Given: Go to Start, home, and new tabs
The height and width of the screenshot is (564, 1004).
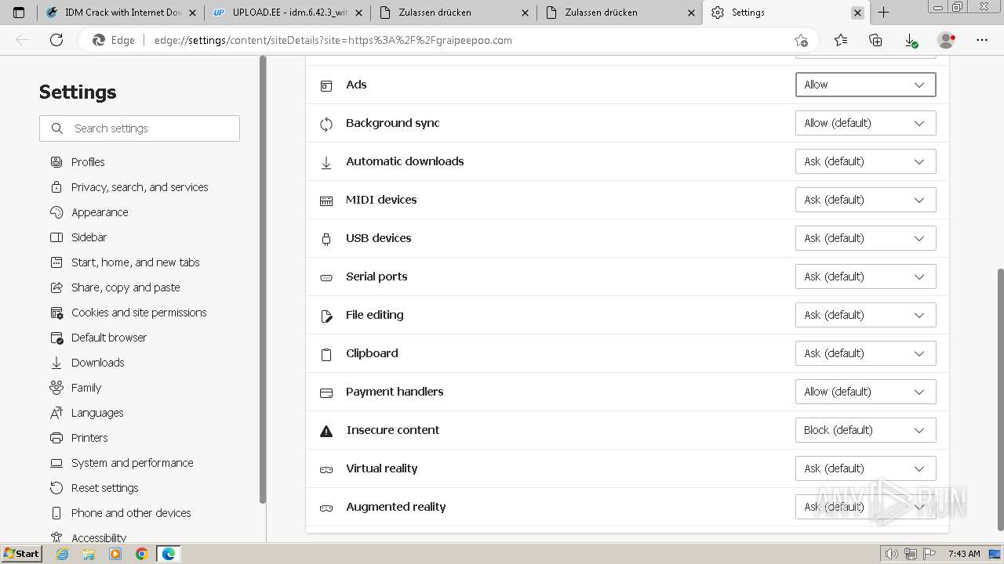Looking at the screenshot, I should point(136,262).
